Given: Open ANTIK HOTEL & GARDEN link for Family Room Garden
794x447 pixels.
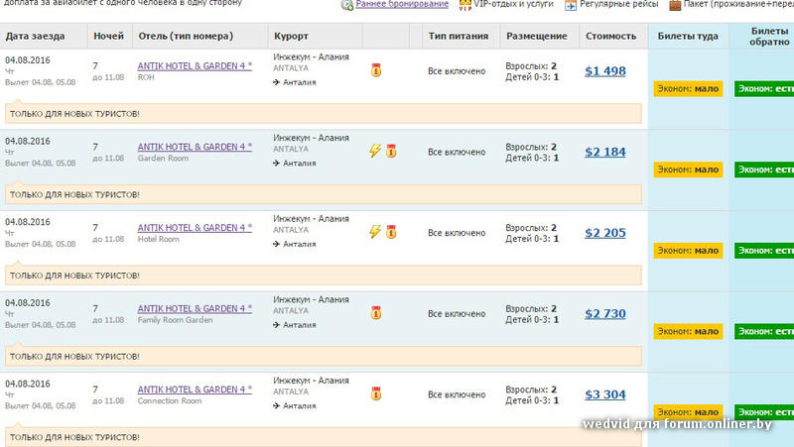Looking at the screenshot, I should 195,308.
